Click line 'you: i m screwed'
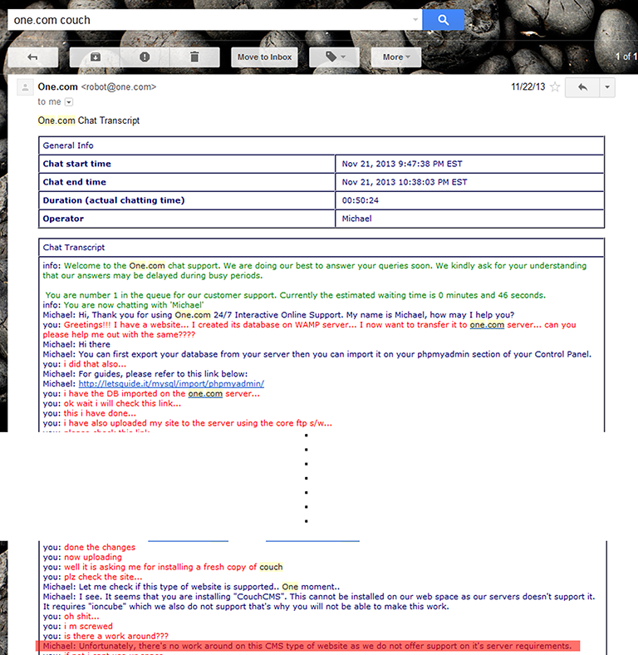Viewport: 638px width, 655px height. [77, 626]
